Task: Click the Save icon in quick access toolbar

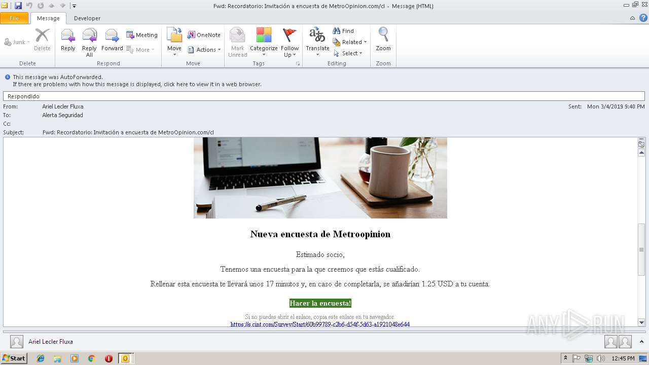Action: (x=18, y=6)
